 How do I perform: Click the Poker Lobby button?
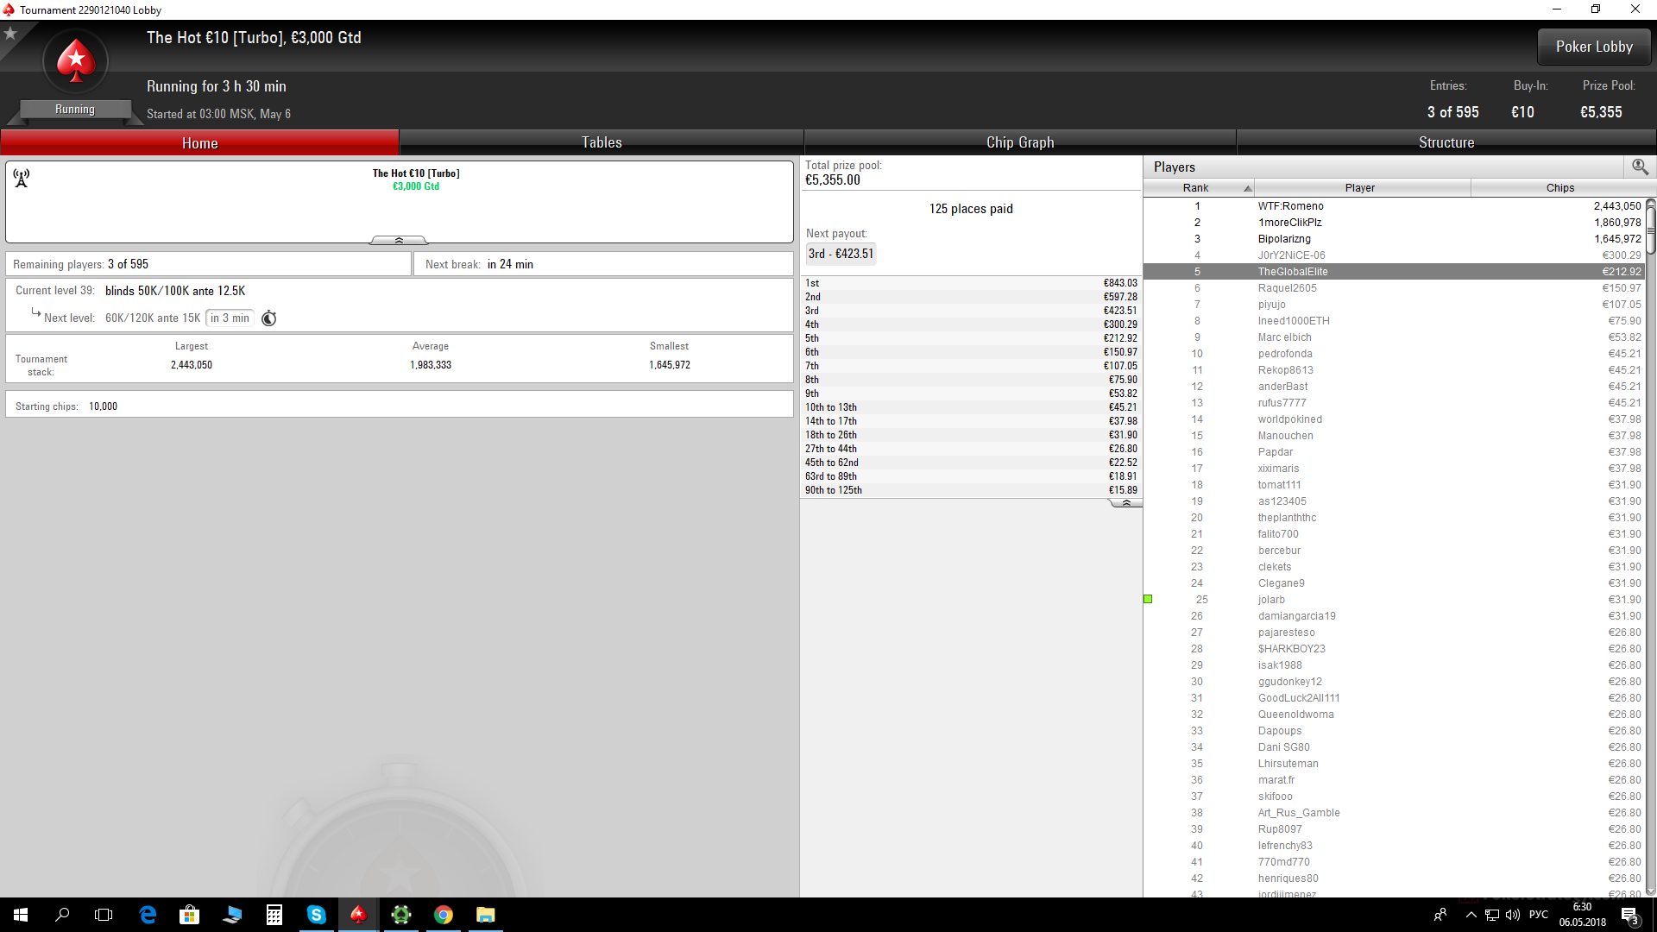[1594, 47]
